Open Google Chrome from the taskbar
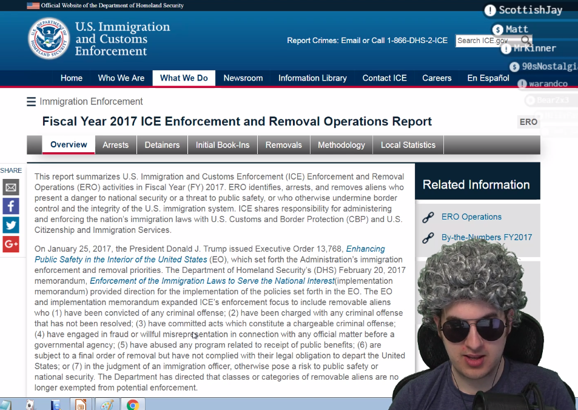 133,405
